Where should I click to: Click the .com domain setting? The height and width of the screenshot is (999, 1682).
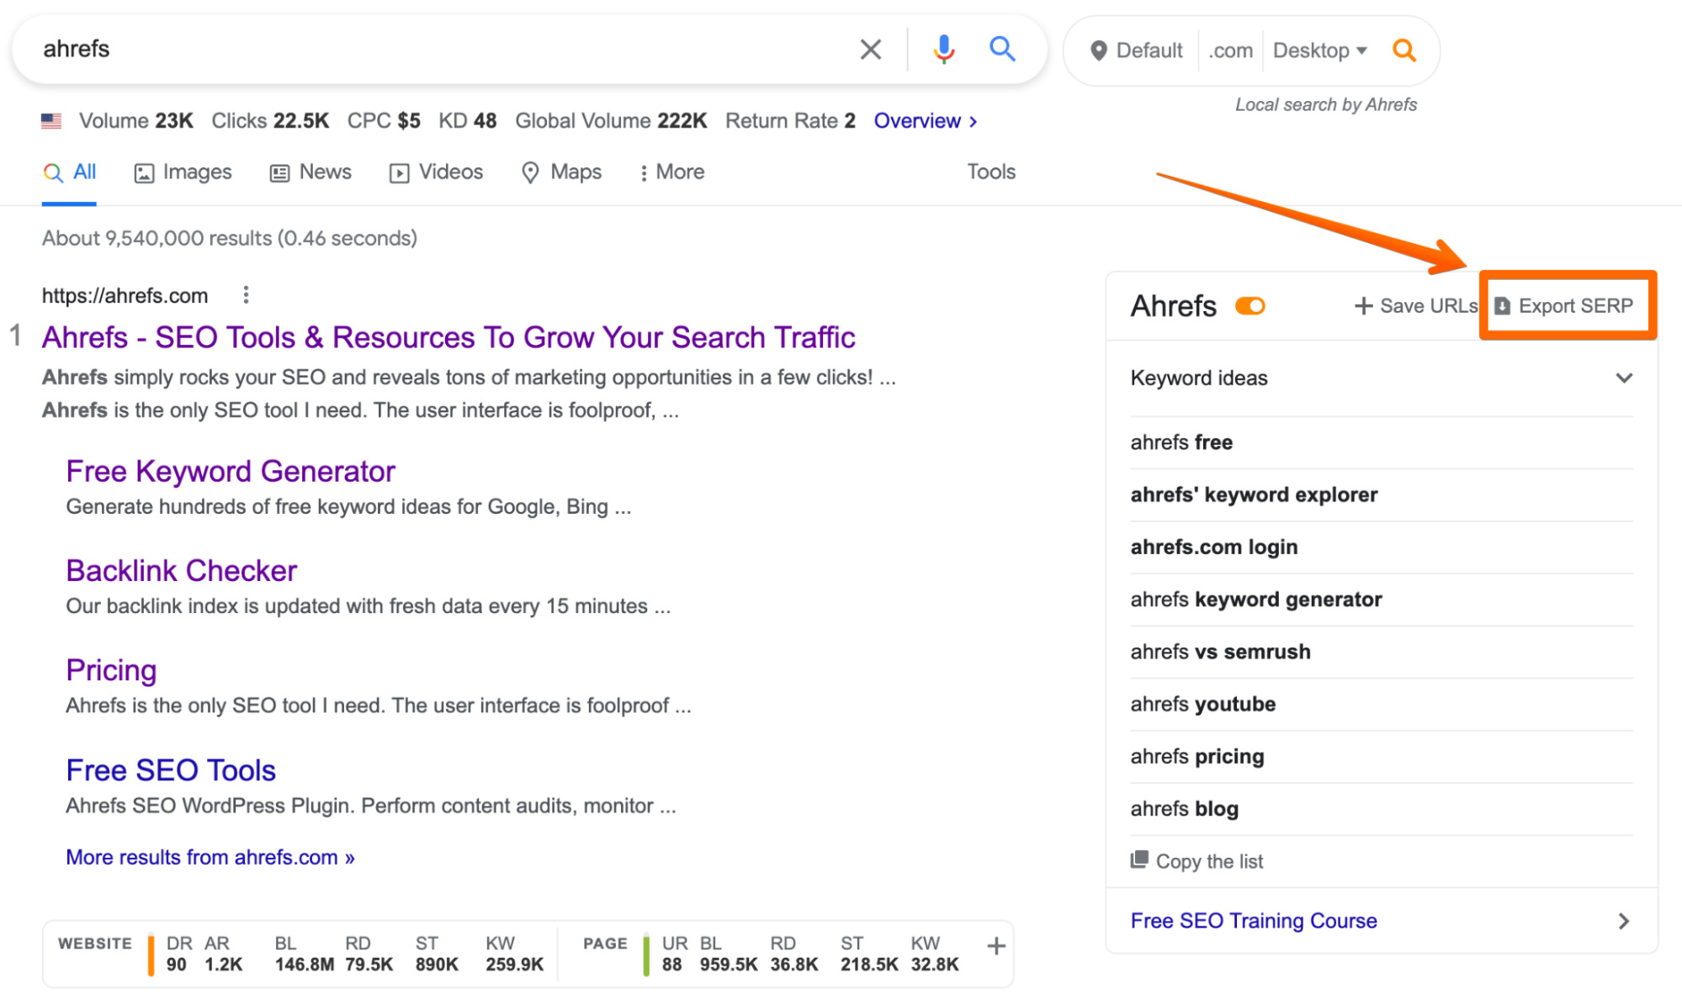coord(1231,50)
